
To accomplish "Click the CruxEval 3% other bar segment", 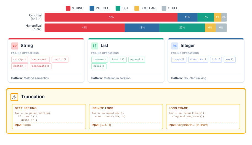I will (224, 17).
